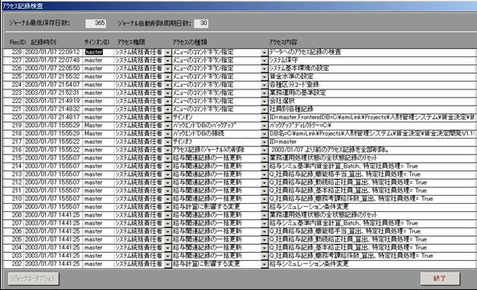
Task: Click the ジャーナル・オプション button
Action: click(34, 279)
